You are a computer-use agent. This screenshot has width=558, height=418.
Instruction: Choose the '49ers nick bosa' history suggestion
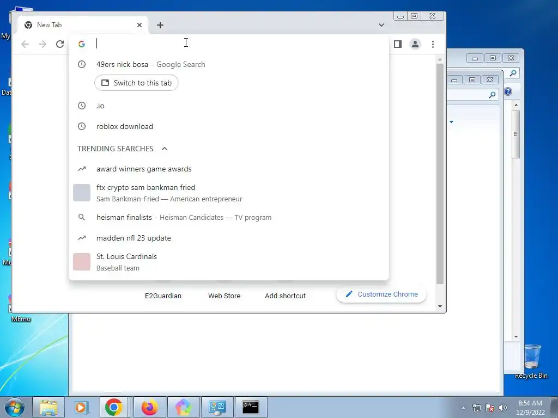(229, 64)
